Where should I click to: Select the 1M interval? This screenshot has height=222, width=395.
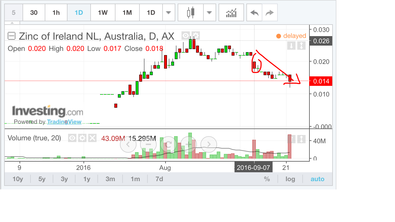(x=127, y=13)
